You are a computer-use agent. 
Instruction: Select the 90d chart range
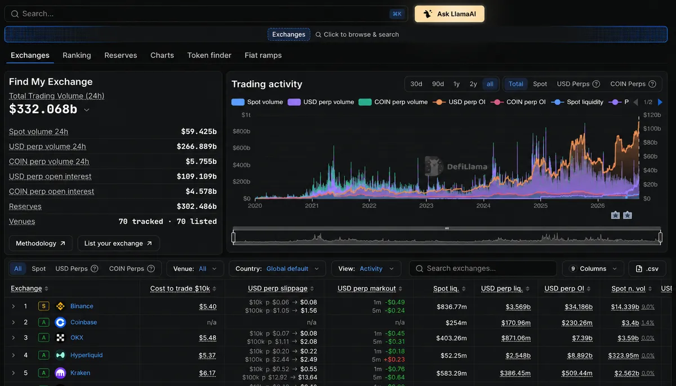[438, 84]
